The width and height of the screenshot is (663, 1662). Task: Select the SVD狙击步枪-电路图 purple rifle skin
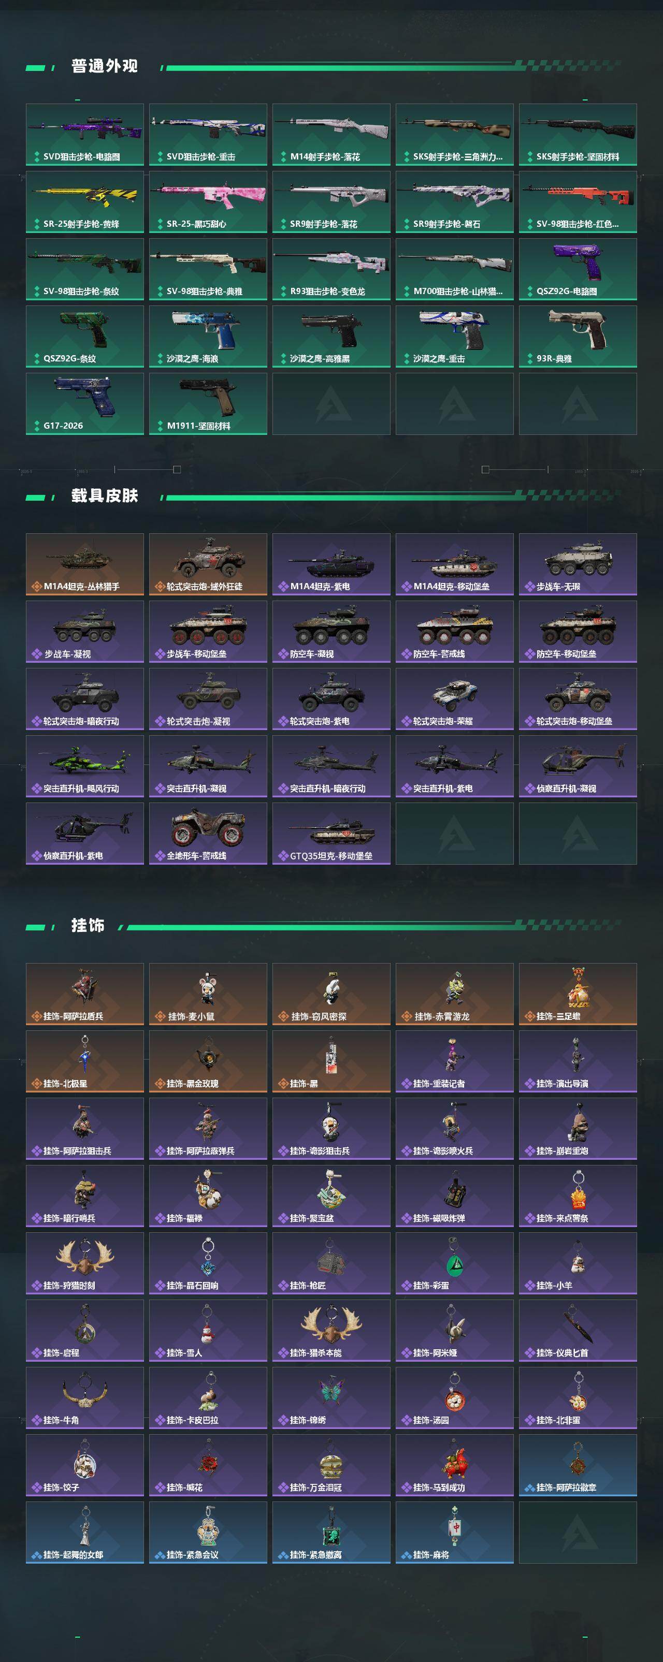(x=84, y=134)
